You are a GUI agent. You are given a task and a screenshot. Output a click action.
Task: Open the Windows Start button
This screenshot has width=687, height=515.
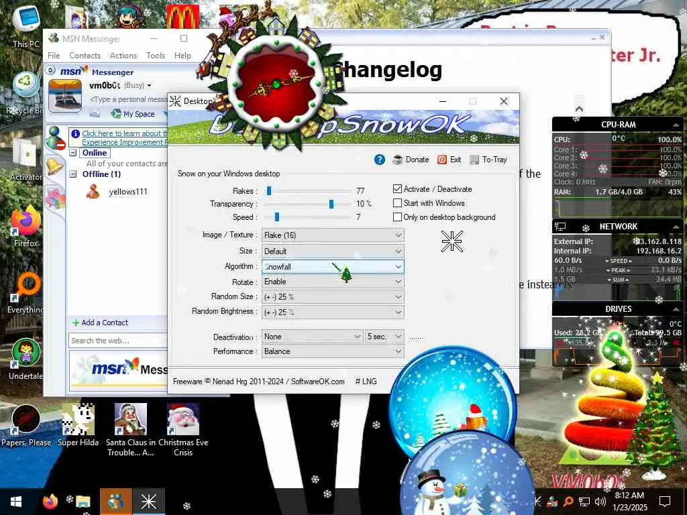click(x=16, y=502)
